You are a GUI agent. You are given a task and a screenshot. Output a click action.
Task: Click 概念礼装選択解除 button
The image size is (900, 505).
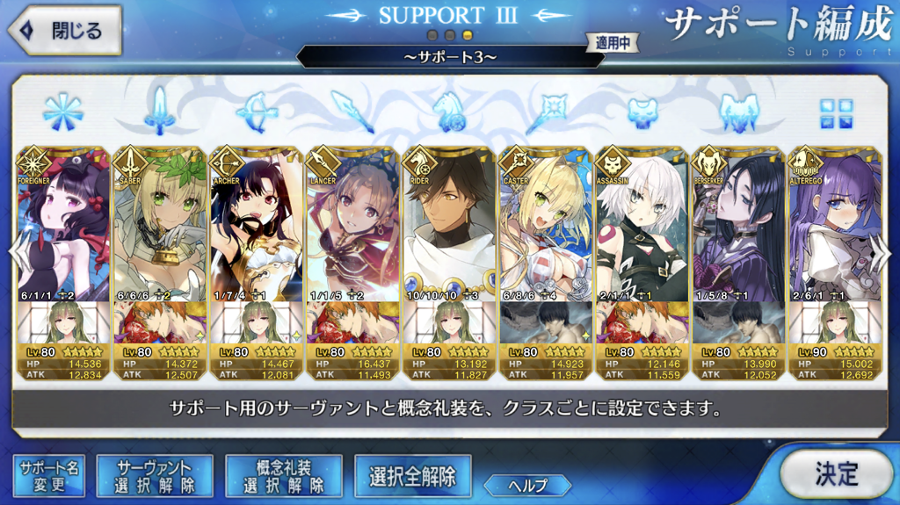284,476
